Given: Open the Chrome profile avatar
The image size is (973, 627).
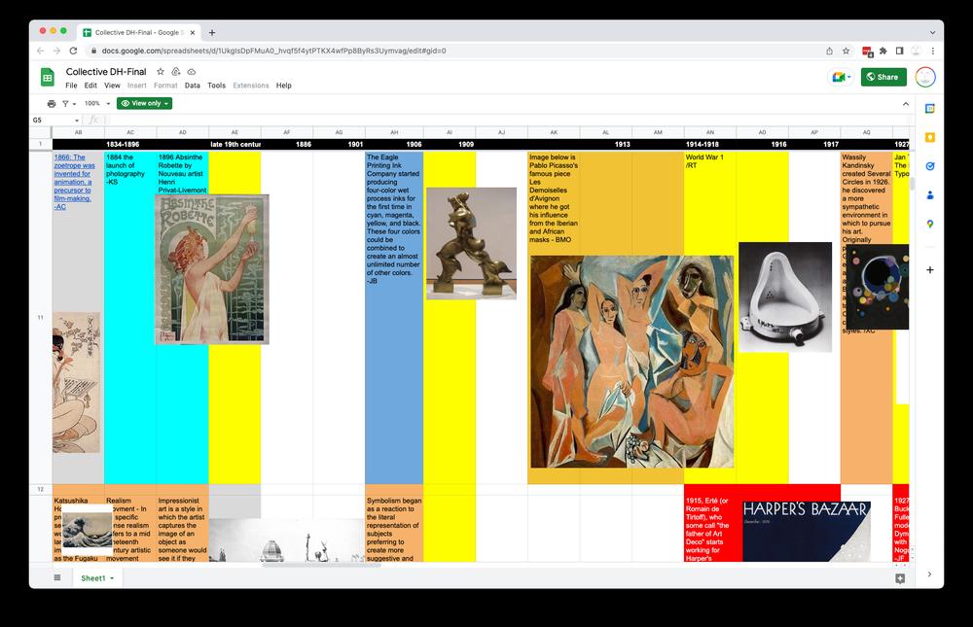Looking at the screenshot, I should coord(916,51).
